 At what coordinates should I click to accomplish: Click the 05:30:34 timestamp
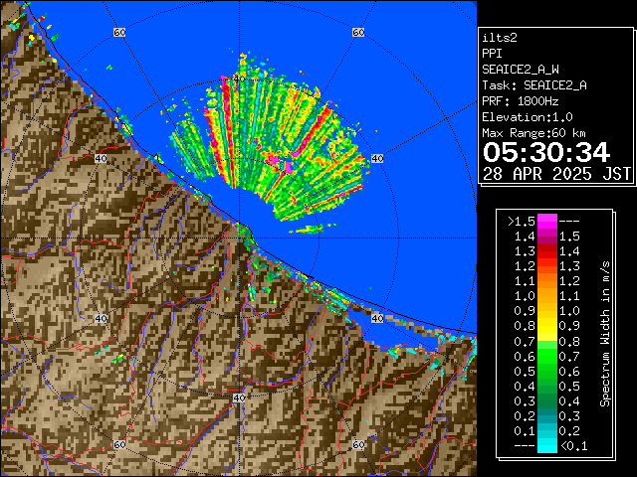[546, 152]
